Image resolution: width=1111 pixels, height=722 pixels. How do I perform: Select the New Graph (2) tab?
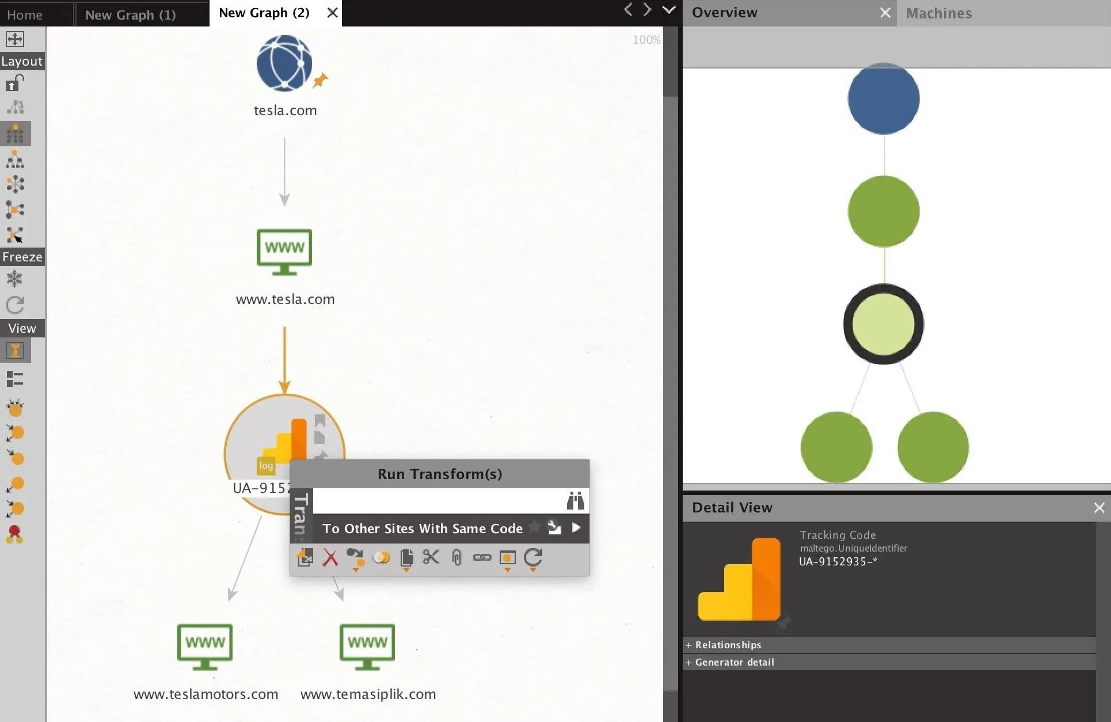[x=264, y=13]
